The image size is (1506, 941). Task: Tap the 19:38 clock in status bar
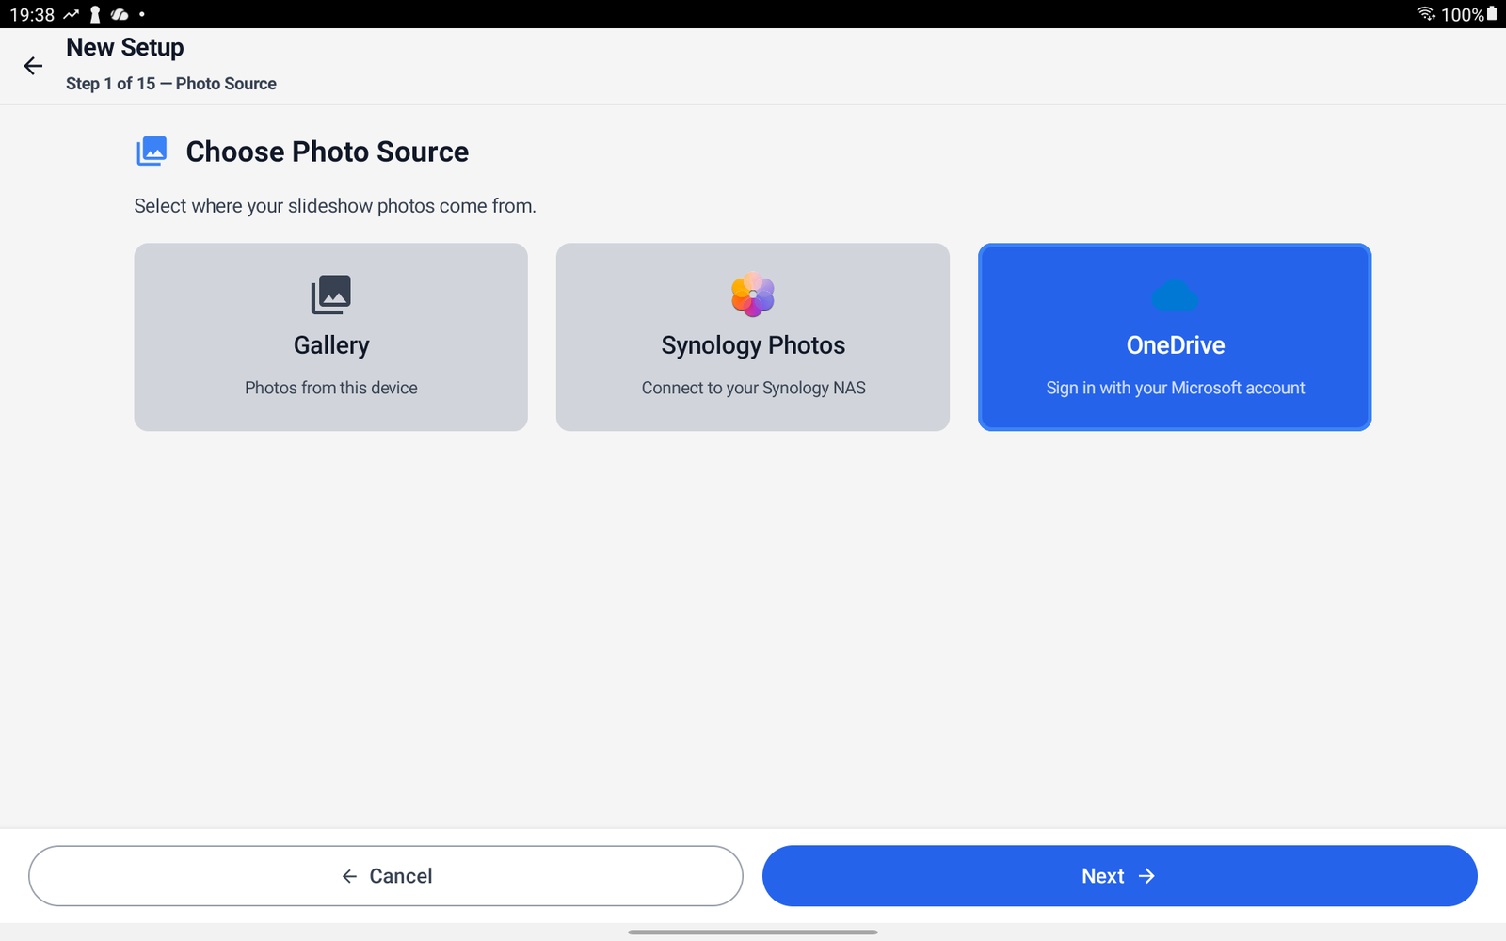[x=32, y=15]
